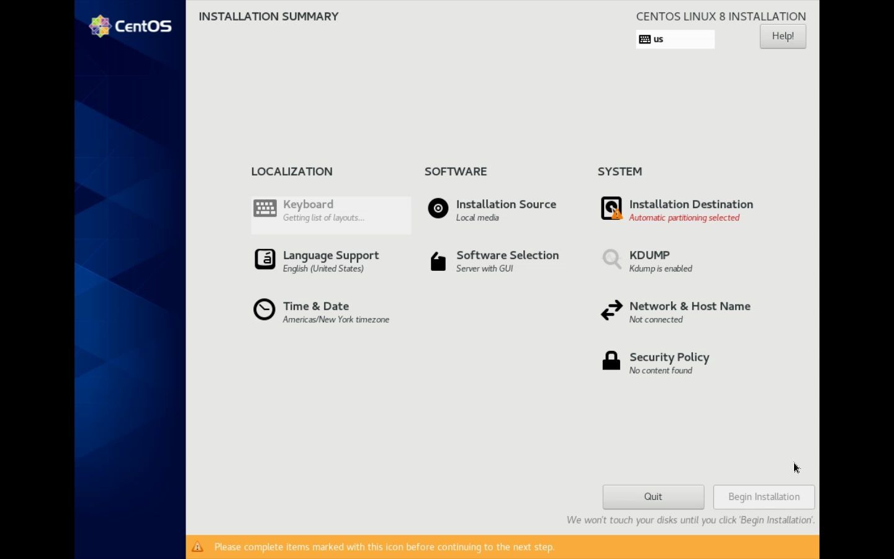Click the keyboard icon in the us indicator
This screenshot has width=894, height=559.
point(645,39)
